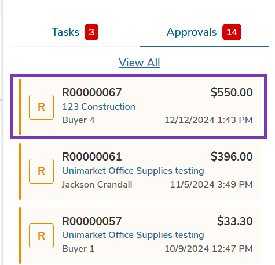Image resolution: width=275 pixels, height=265 pixels.
Task: Click the R icon for R00000061
Action: pos(41,171)
